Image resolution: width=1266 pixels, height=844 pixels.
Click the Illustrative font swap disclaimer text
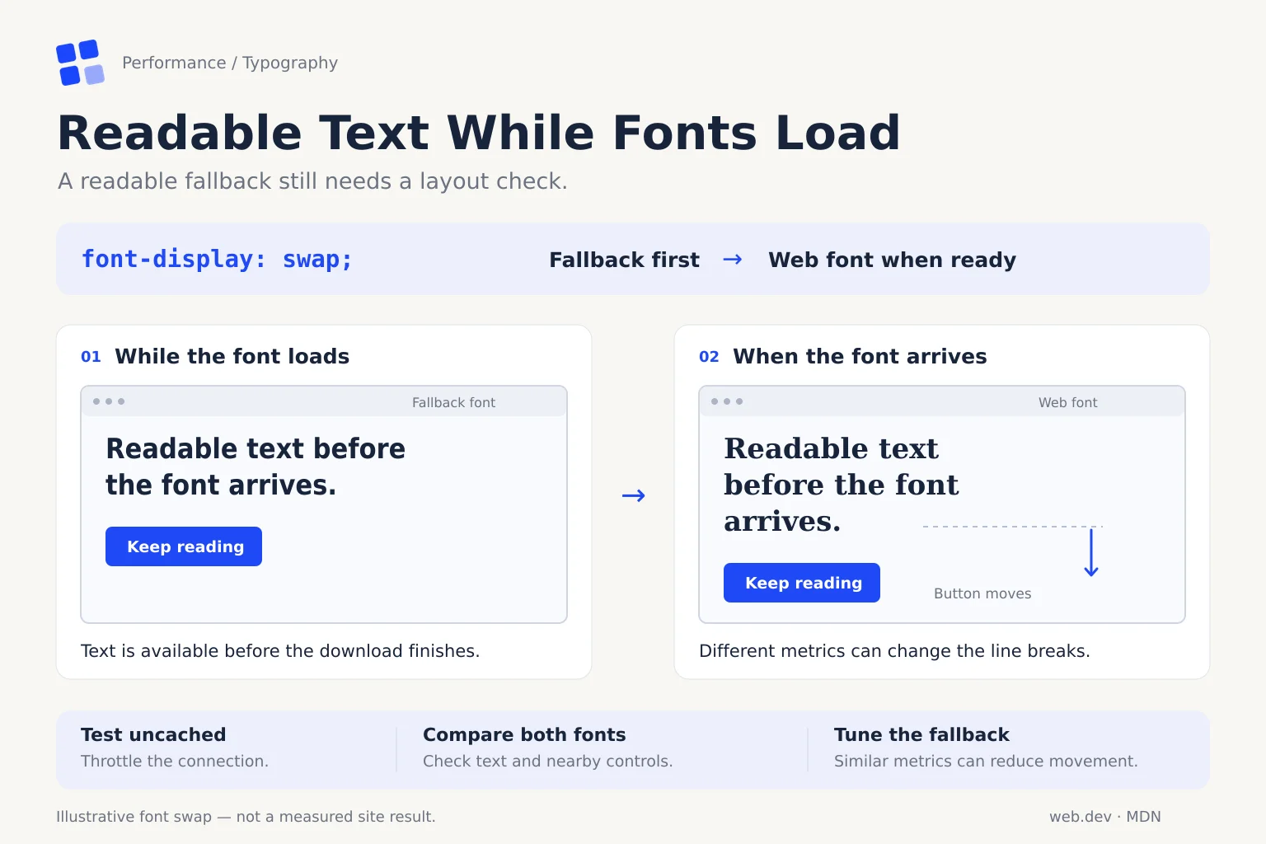[246, 817]
